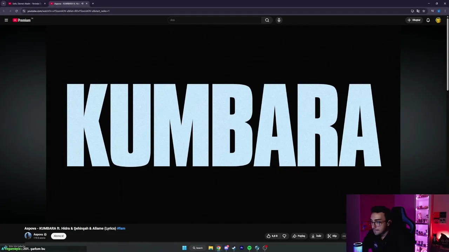Close the Aspova - KUMBARA tab
The height and width of the screenshot is (252, 449).
[x=87, y=3]
